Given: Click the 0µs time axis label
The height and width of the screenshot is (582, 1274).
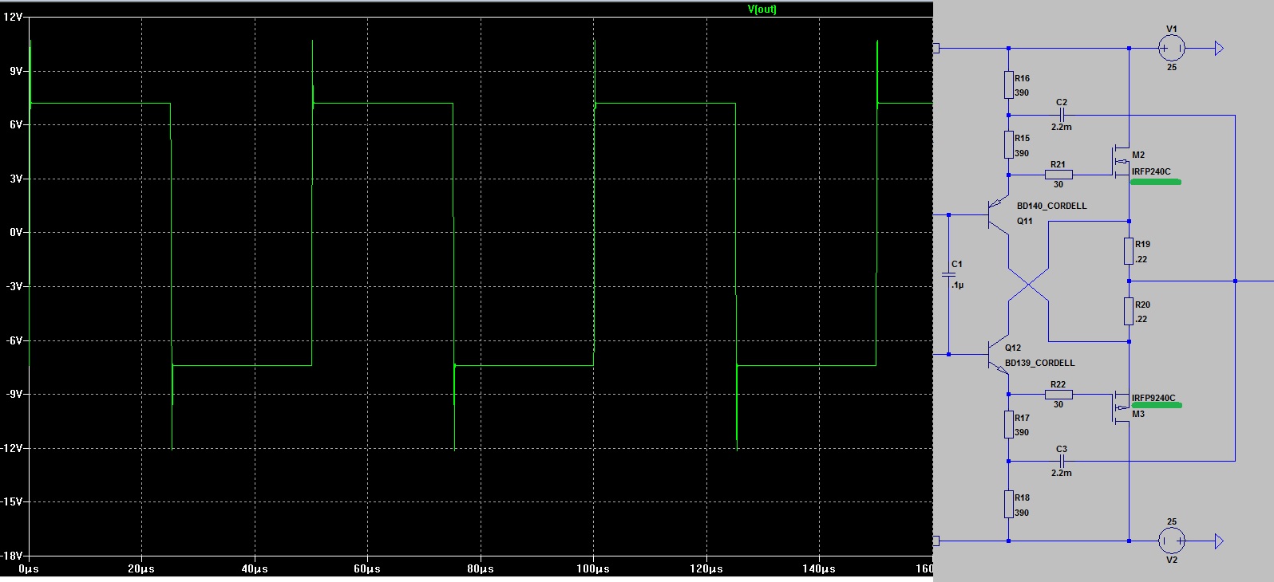Looking at the screenshot, I should coord(29,568).
